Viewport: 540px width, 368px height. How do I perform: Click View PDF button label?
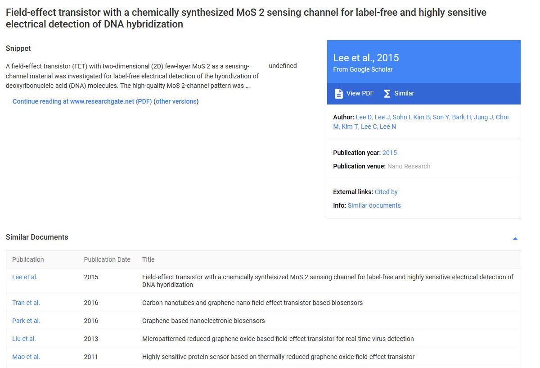point(360,93)
